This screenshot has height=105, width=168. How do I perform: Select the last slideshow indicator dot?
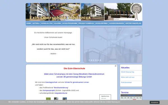coord(100,60)
